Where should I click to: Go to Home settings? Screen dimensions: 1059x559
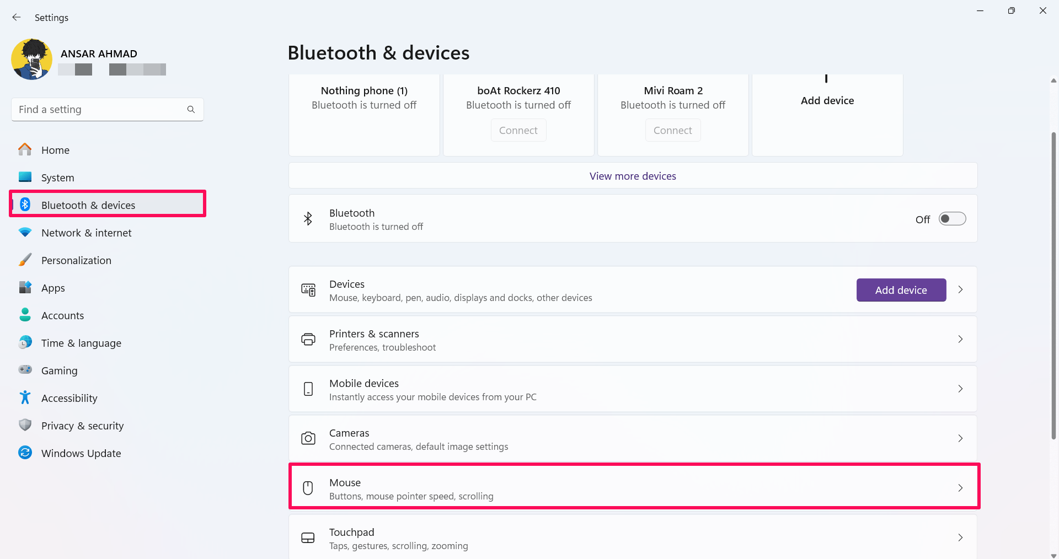[108, 150]
